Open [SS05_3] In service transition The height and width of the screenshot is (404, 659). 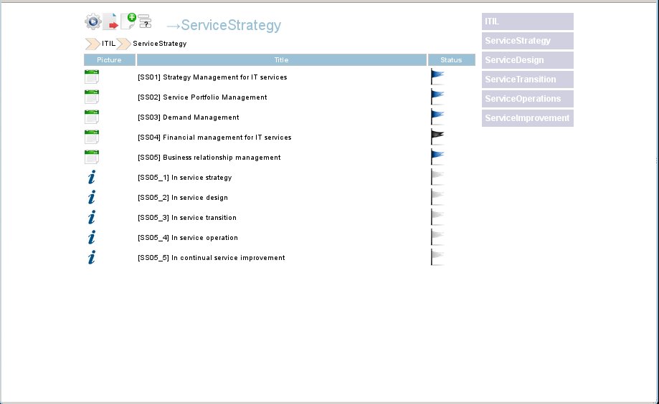tap(187, 218)
